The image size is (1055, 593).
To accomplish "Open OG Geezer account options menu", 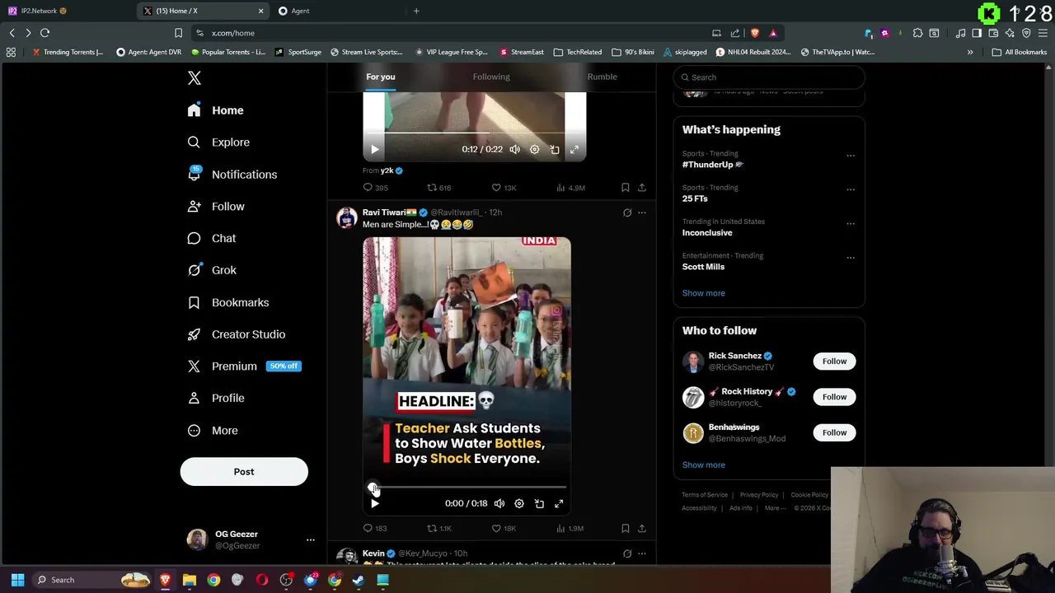I will coord(310,540).
